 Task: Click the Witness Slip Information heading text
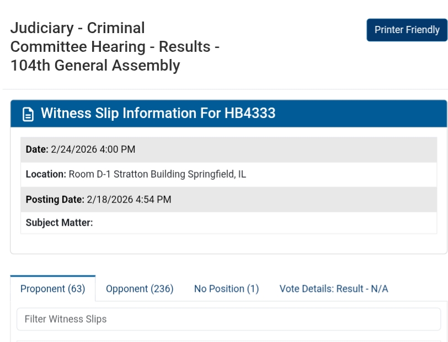[x=131, y=114]
